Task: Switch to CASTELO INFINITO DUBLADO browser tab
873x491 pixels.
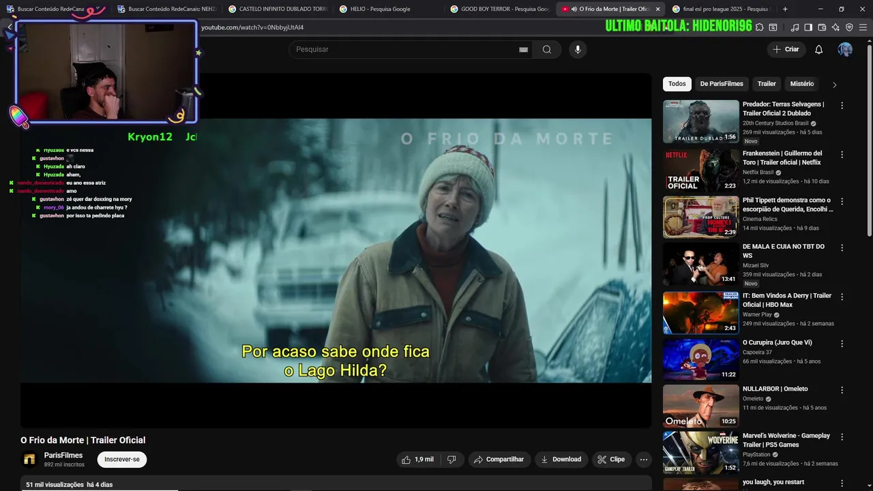Action: point(278,9)
